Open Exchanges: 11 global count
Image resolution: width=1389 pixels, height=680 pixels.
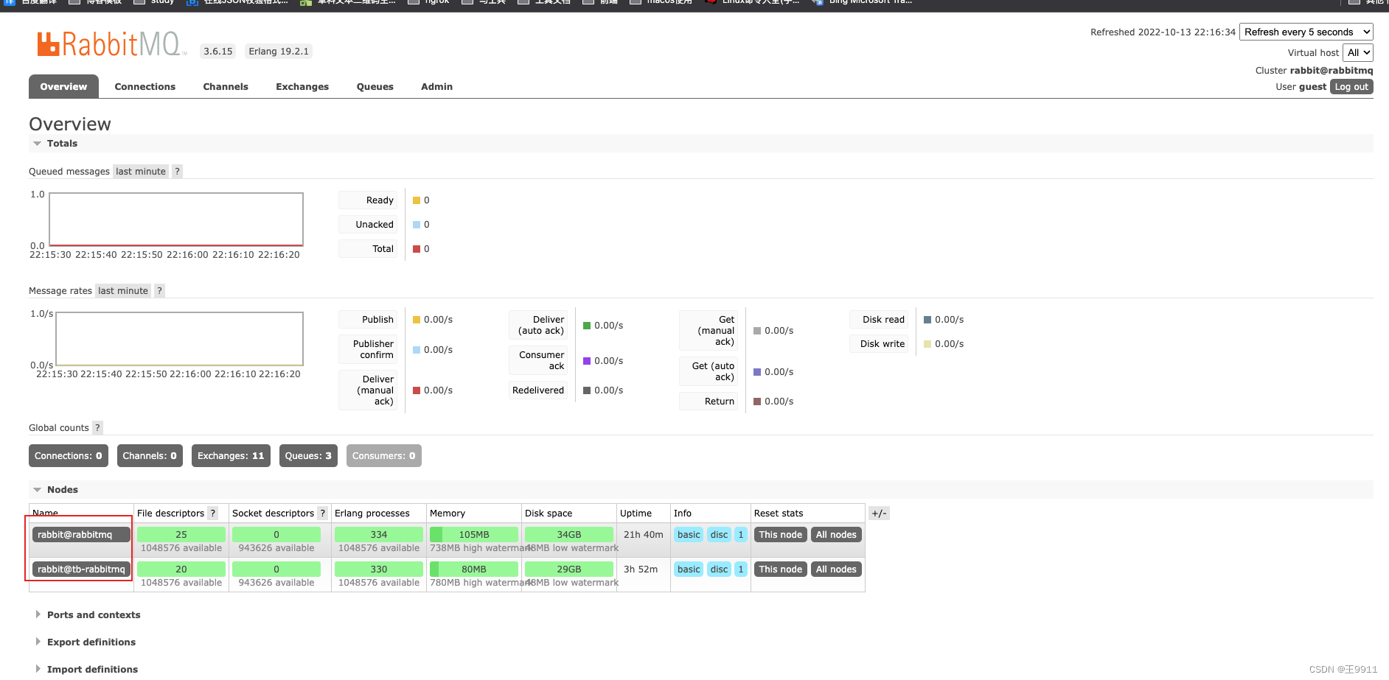(231, 456)
